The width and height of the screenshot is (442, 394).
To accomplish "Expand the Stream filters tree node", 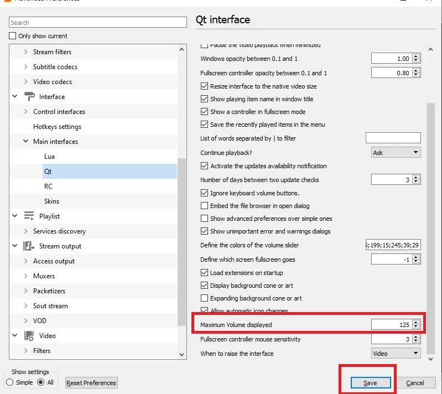I will [x=26, y=51].
